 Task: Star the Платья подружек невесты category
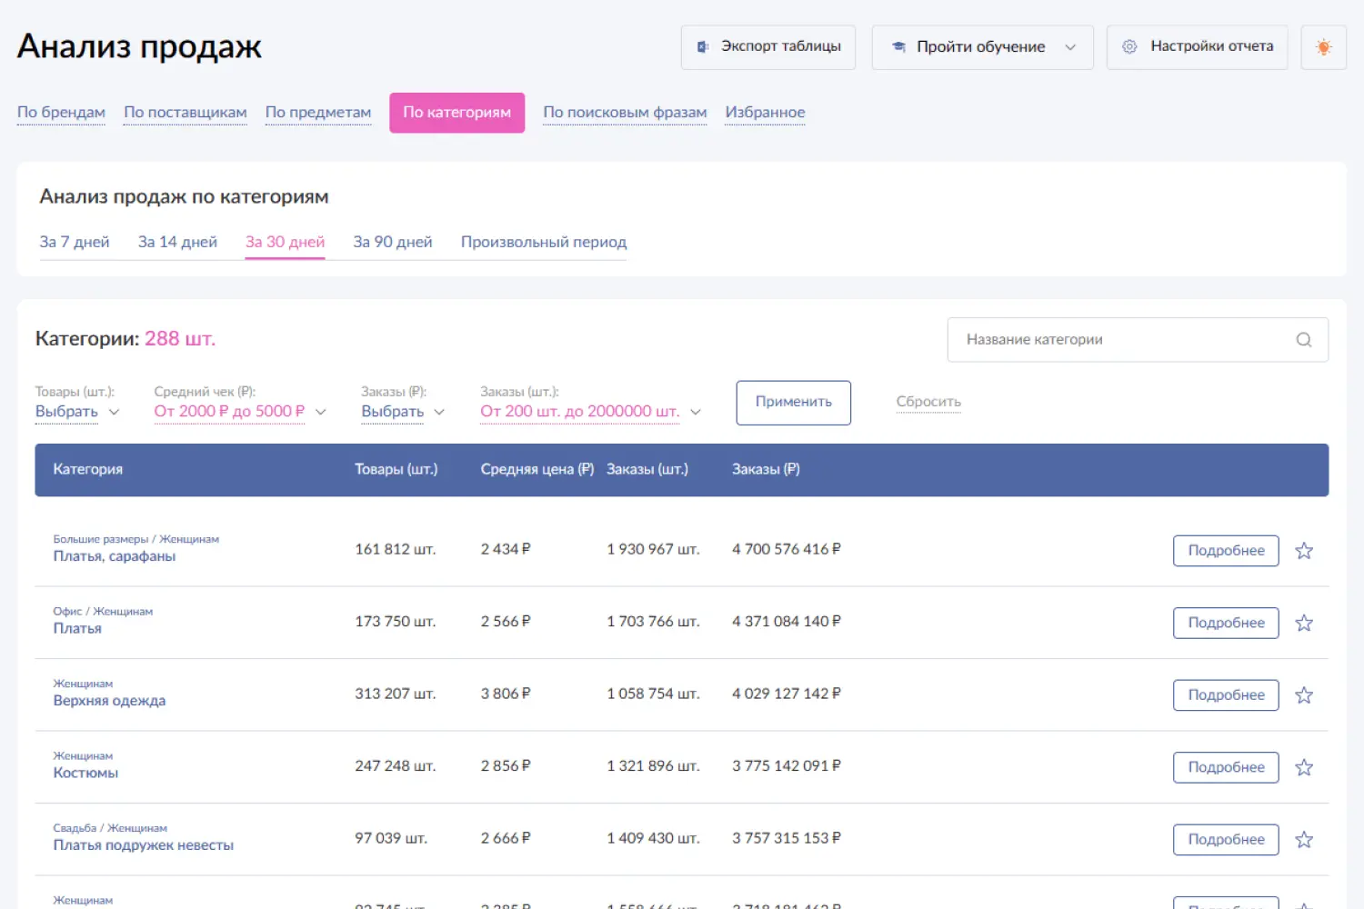click(x=1304, y=840)
